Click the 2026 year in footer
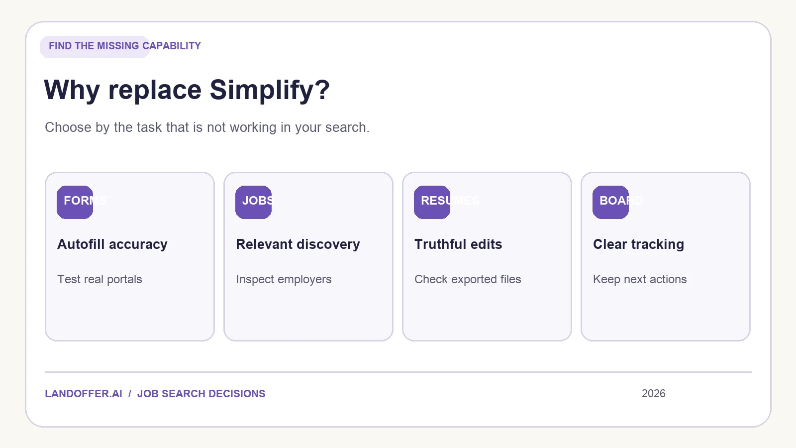 653,394
